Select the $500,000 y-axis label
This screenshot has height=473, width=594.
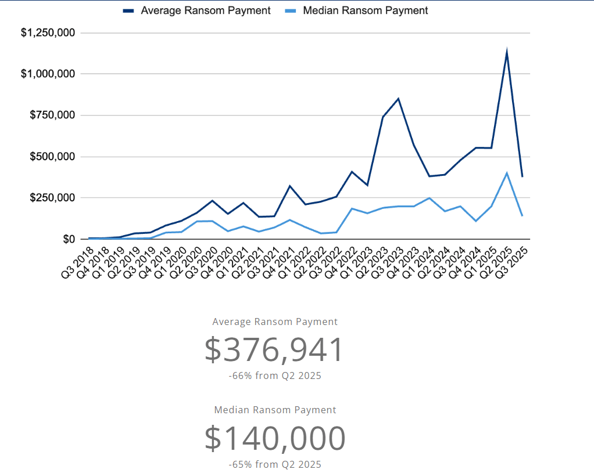tap(52, 157)
